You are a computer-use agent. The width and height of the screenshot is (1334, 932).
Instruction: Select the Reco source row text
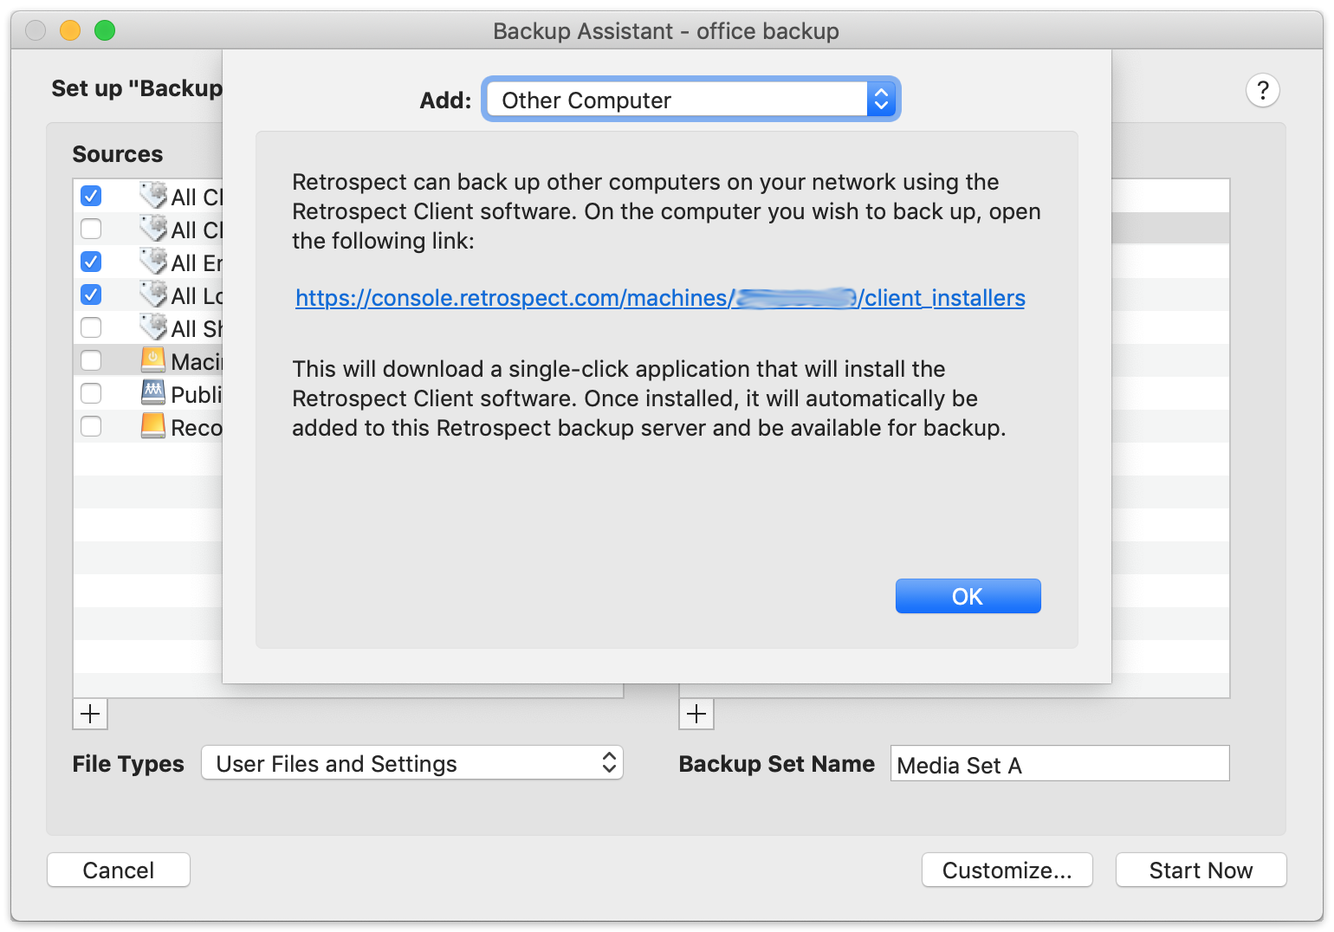point(197,427)
